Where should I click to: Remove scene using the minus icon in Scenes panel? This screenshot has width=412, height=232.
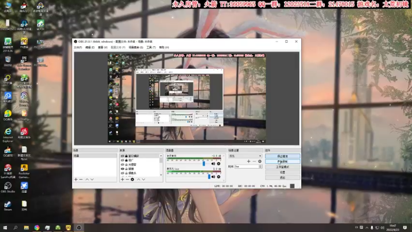click(81, 179)
